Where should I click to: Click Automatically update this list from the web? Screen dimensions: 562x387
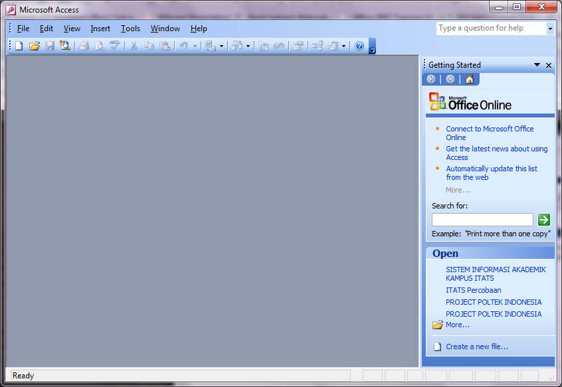click(492, 173)
